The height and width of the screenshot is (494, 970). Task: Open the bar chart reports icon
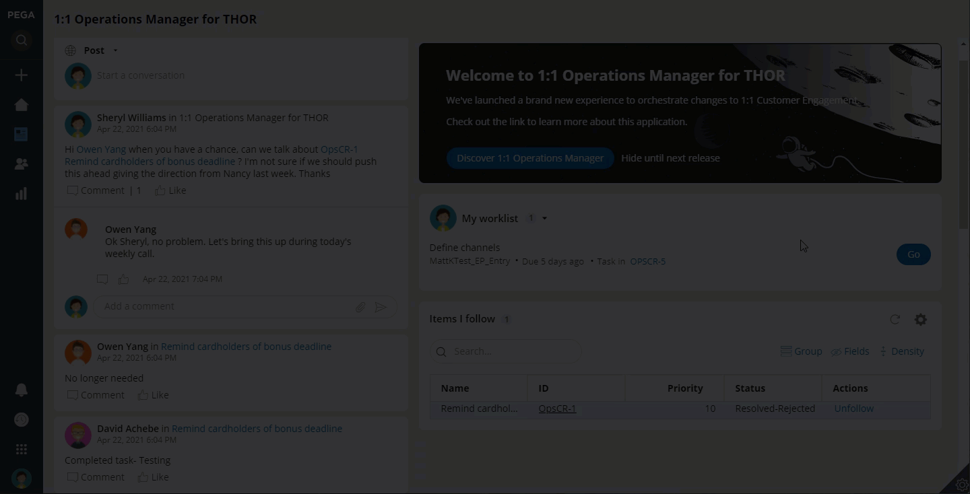(x=22, y=194)
